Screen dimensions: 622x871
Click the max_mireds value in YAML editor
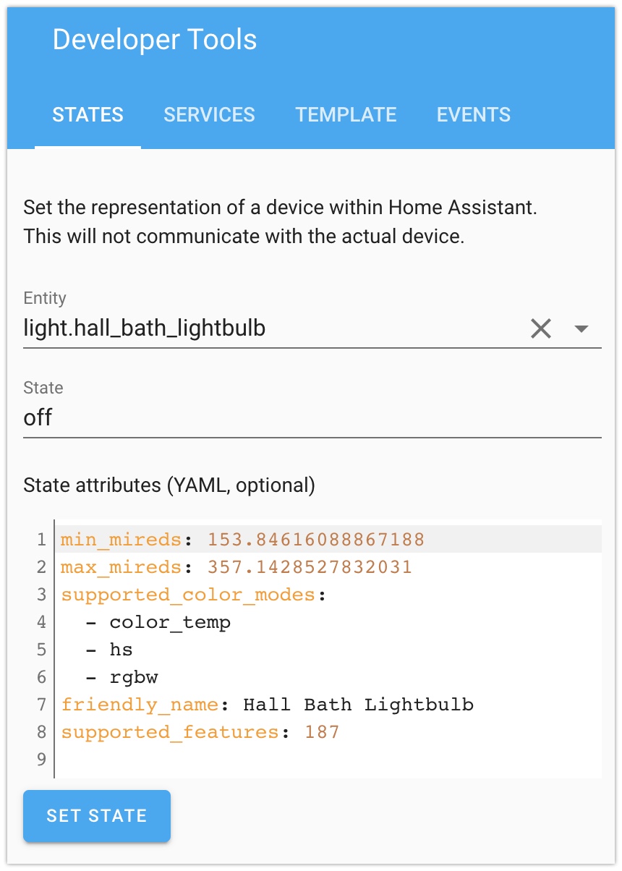pos(310,567)
